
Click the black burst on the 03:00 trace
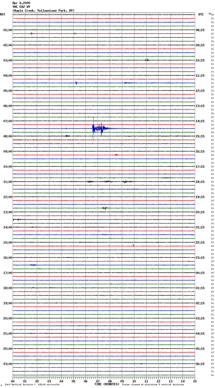147,60
